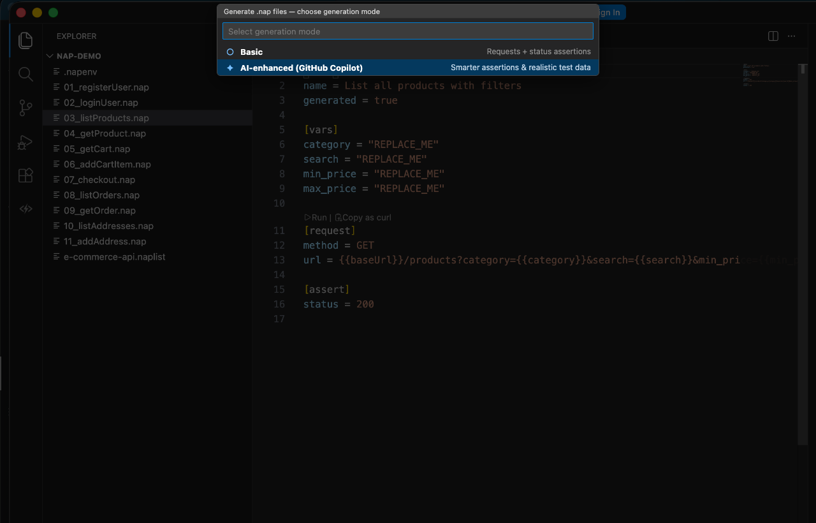
Task: Open the Explorer view in activity bar
Action: [x=25, y=40]
